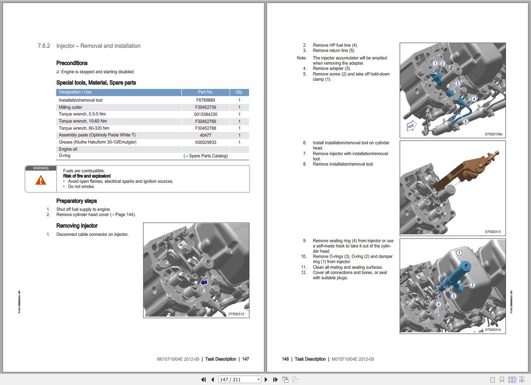Open the Spare Parts Catalog reference
This screenshot has height=385, width=531.
click(206, 155)
